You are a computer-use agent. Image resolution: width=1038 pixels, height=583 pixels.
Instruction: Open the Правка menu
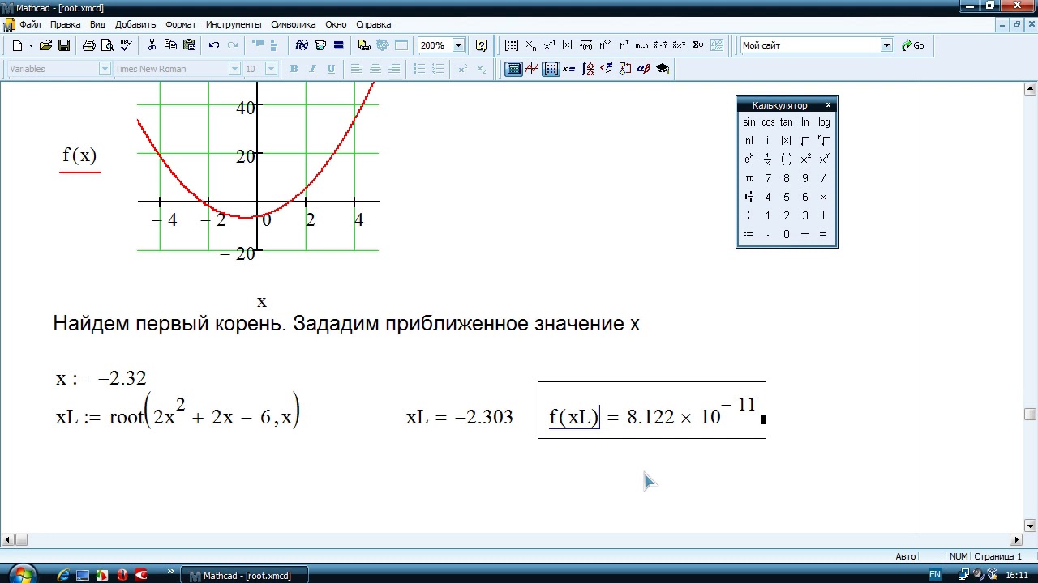click(x=66, y=24)
